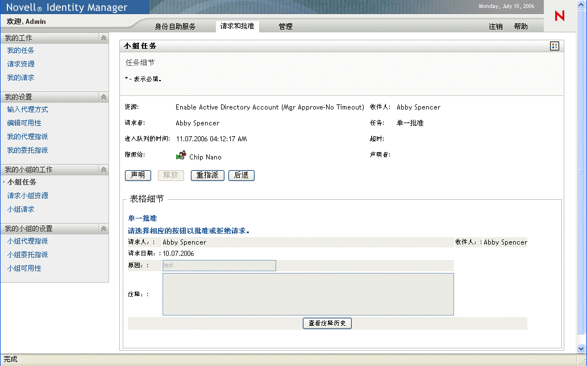The height and width of the screenshot is (366, 587).
Task: Click the 欢迎, Admin greeting text
Action: (26, 22)
